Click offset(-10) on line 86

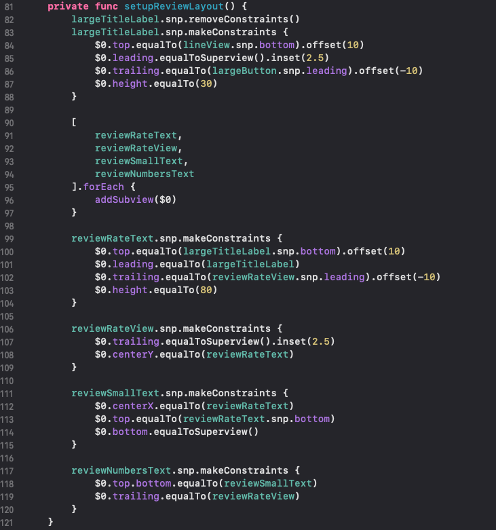[391, 71]
